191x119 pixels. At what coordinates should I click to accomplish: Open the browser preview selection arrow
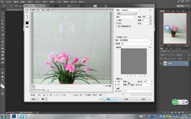pos(46,99)
